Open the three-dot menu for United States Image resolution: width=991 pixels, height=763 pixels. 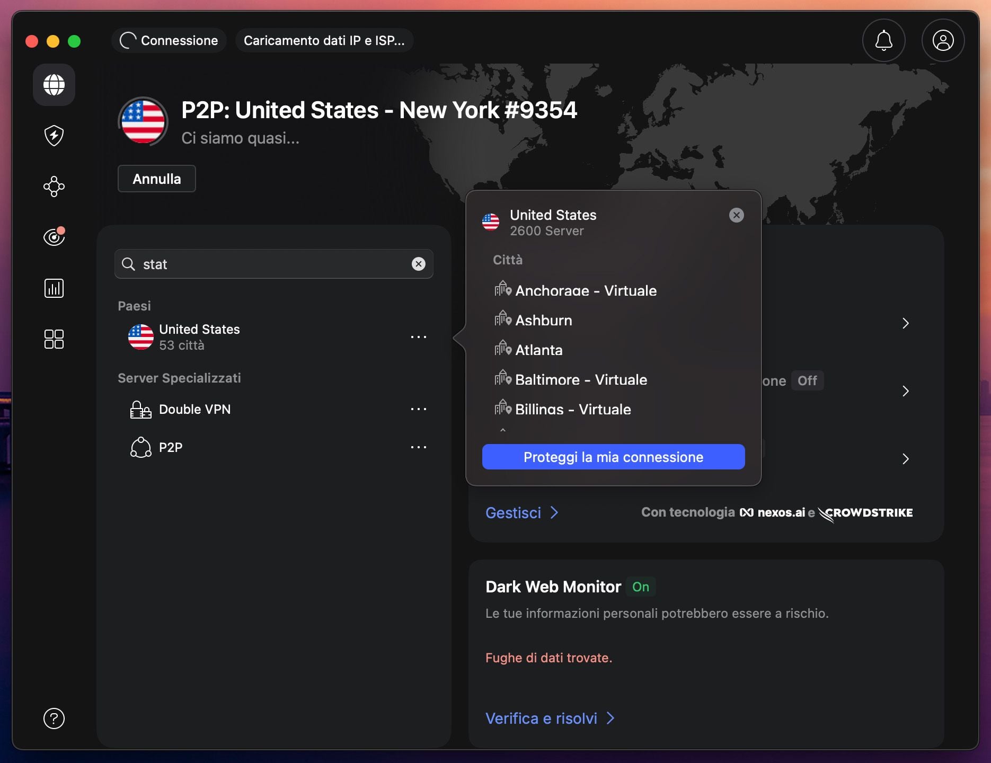(x=419, y=336)
